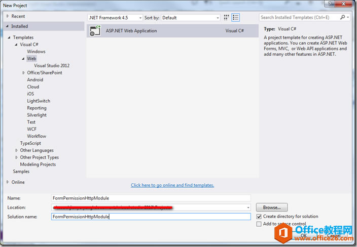Switch to medium icons list view
The image size is (357, 247).
coord(235,18)
